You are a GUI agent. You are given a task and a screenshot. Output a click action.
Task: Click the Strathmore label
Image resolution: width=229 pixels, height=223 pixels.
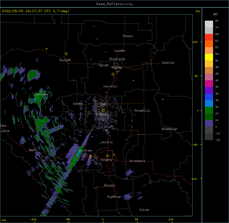click(x=137, y=161)
